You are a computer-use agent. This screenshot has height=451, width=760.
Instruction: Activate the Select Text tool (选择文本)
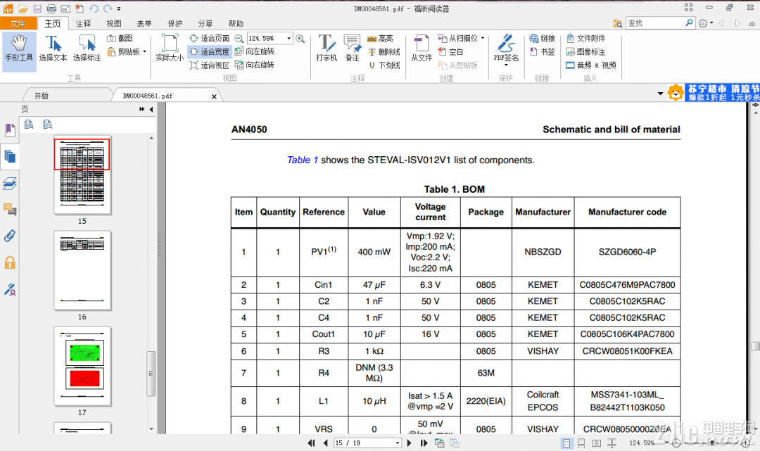[x=53, y=49]
